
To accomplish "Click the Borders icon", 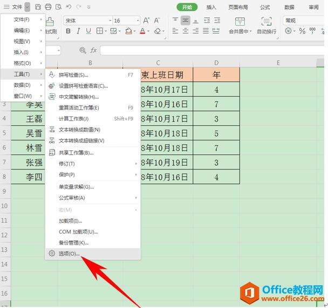I will pyautogui.click(x=100, y=31).
